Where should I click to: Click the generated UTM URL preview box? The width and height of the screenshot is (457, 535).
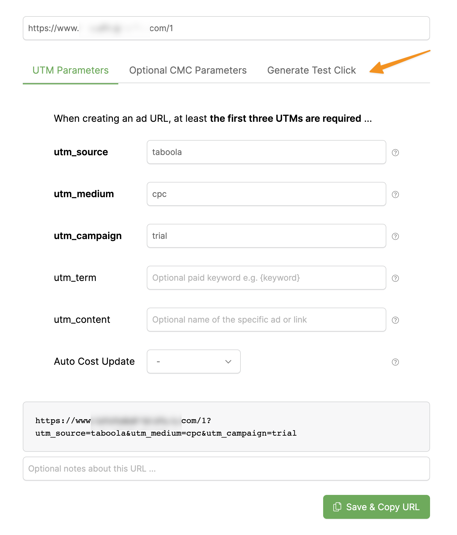tap(226, 427)
